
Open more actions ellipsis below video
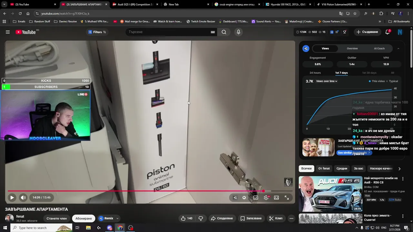[291, 218]
